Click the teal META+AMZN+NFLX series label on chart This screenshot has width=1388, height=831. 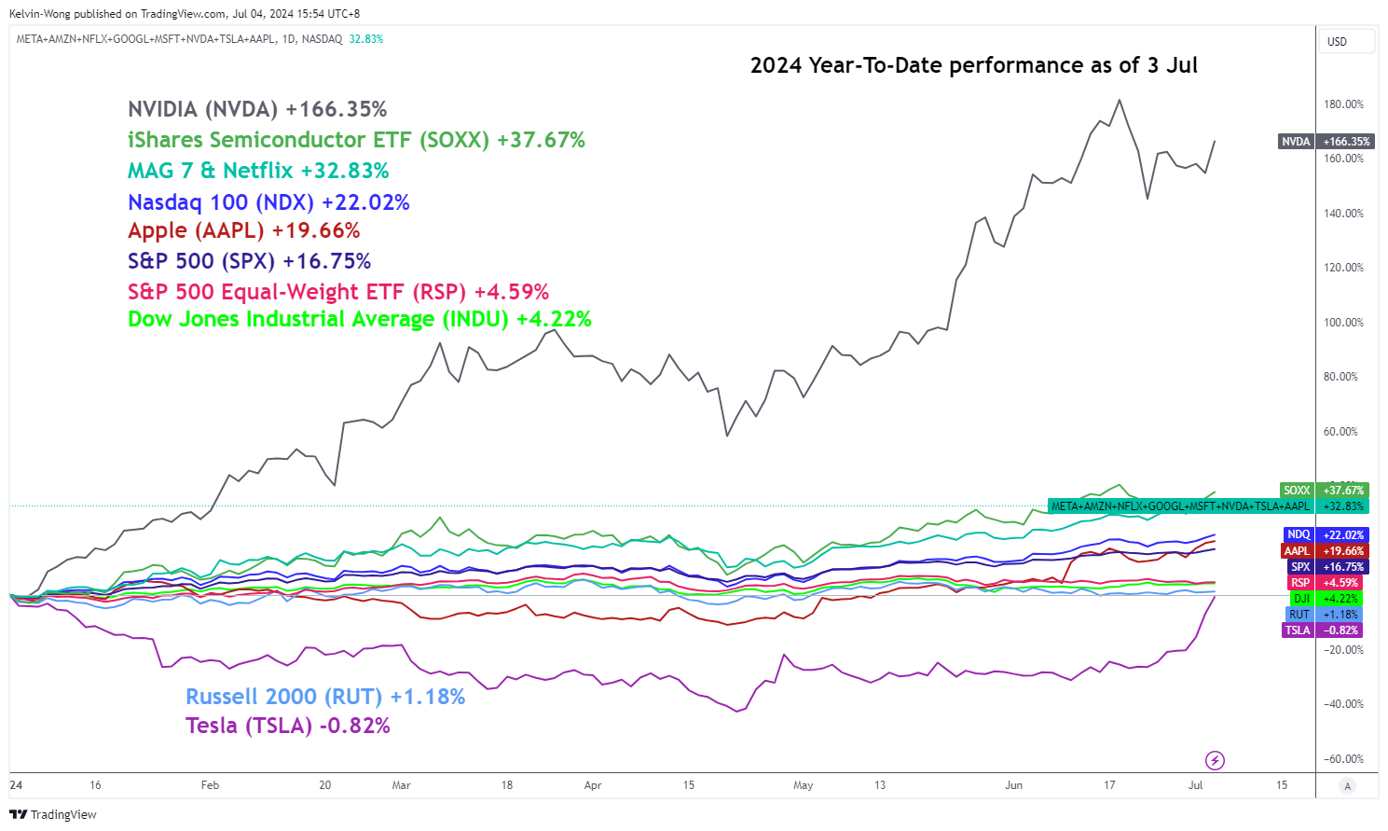click(1180, 506)
